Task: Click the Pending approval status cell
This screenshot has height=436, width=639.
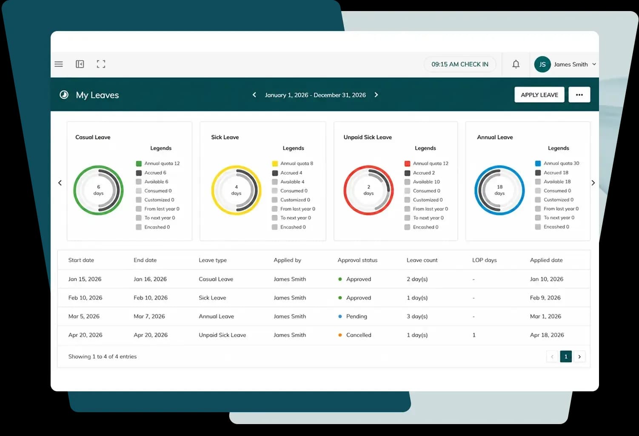Action: [x=353, y=316]
